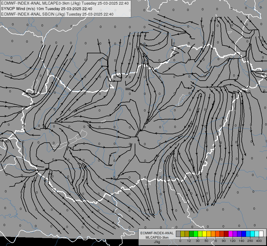Select the white legend swatch at far end
The image size is (267, 246).
tap(261, 234)
